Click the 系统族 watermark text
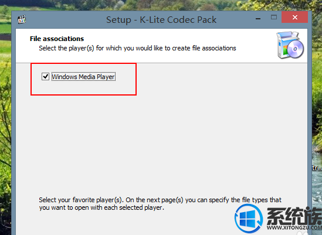The image size is (322, 235). [x=294, y=216]
